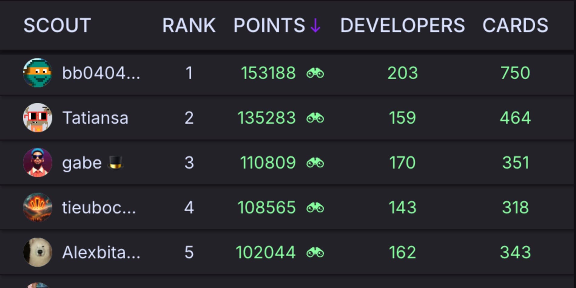Click binoculars icon next to 108565
576x288 pixels.
(315, 208)
